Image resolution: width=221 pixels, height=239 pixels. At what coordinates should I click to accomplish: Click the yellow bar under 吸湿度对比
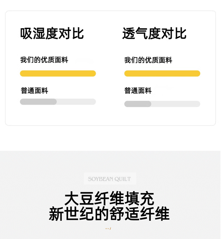pos(58,74)
